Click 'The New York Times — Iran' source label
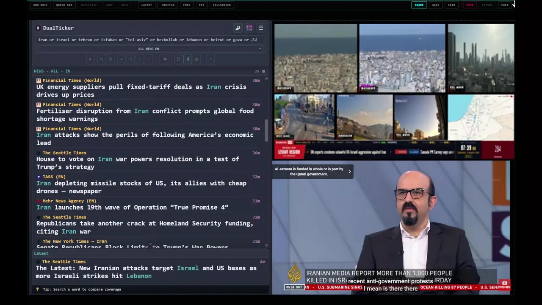Viewport: 542px width, 305px height. (x=75, y=241)
